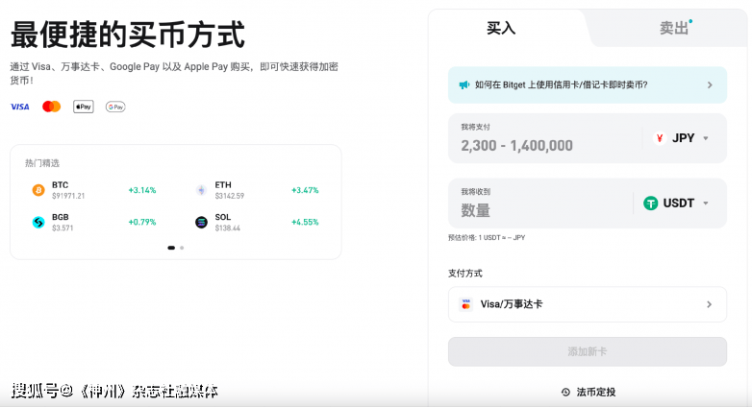Click the BTC ticker label
Viewport: 752px width, 407px height.
[x=60, y=185]
